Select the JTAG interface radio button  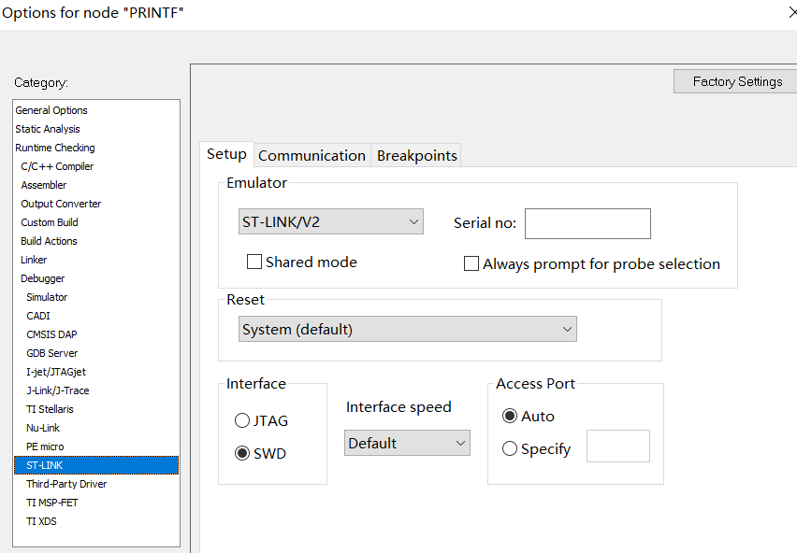242,420
